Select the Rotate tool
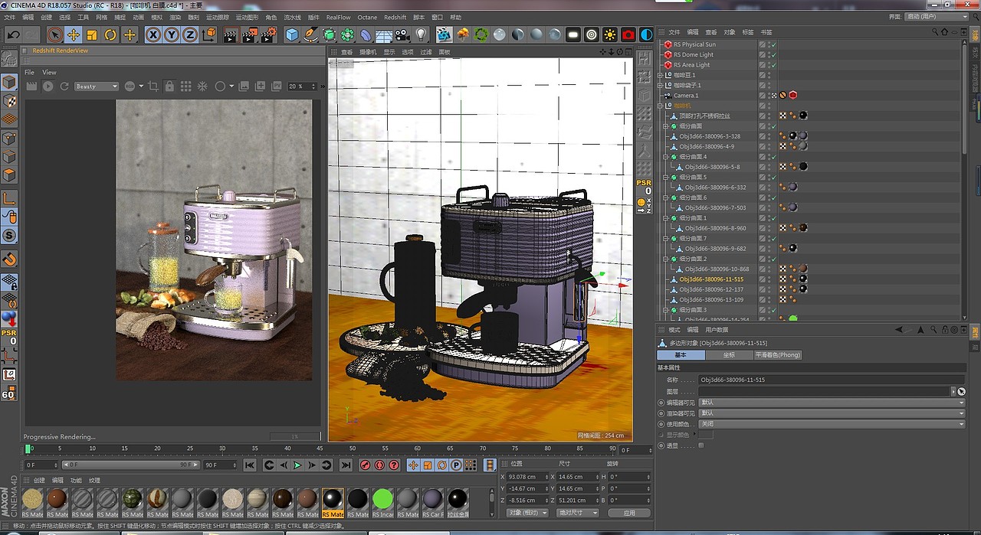Screen dimensions: 981x535 [110, 34]
